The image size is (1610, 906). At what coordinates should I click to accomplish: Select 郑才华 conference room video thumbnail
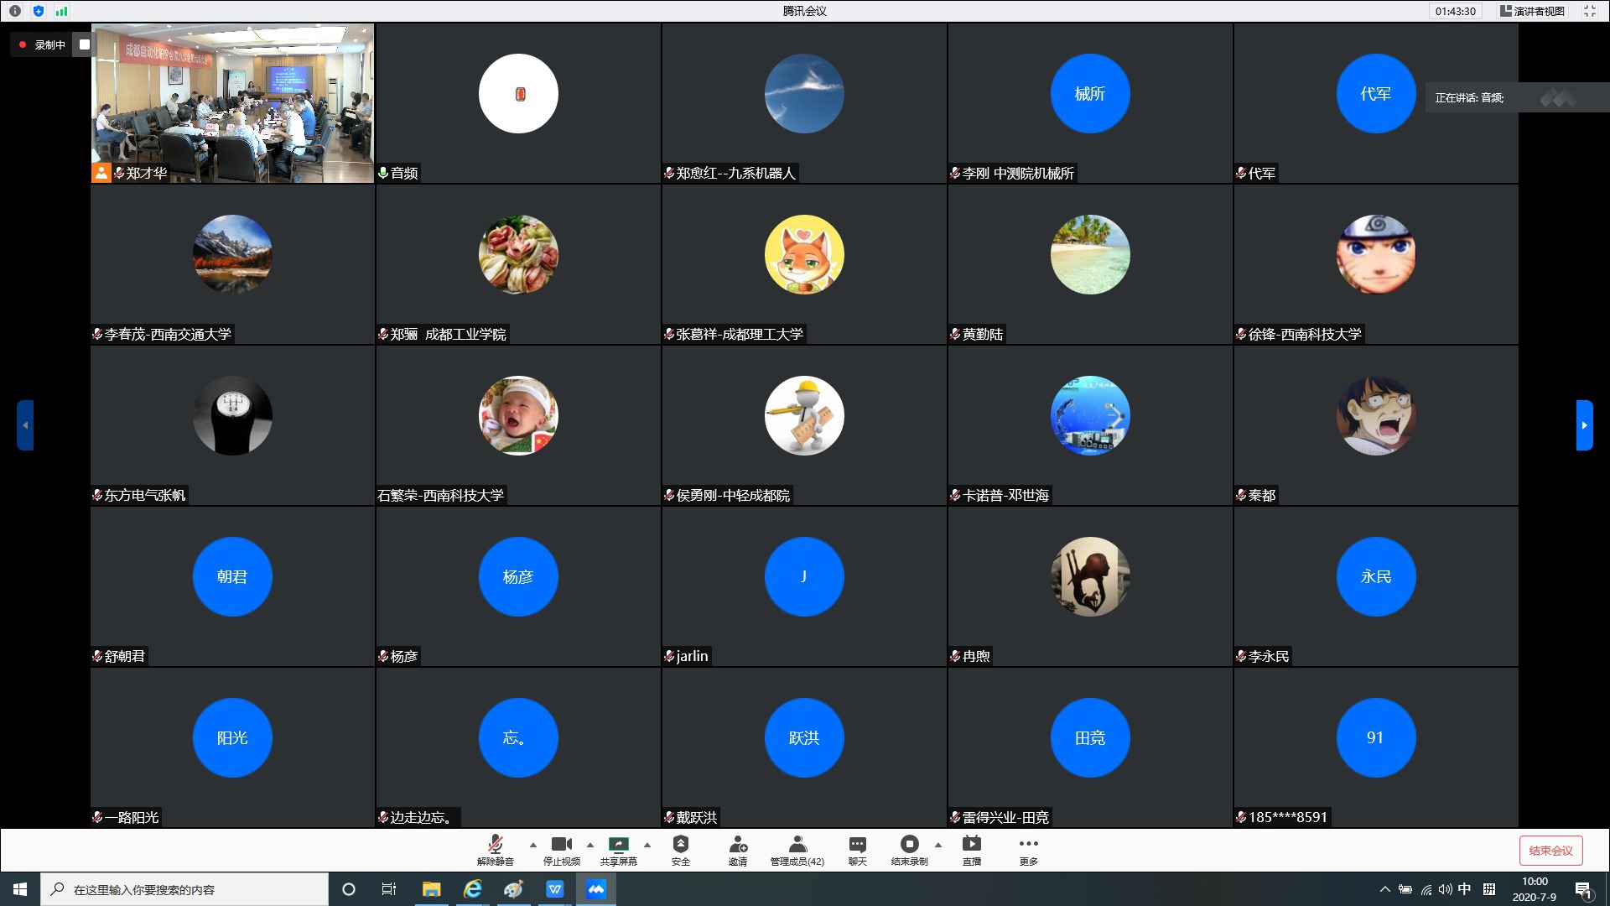coord(232,102)
